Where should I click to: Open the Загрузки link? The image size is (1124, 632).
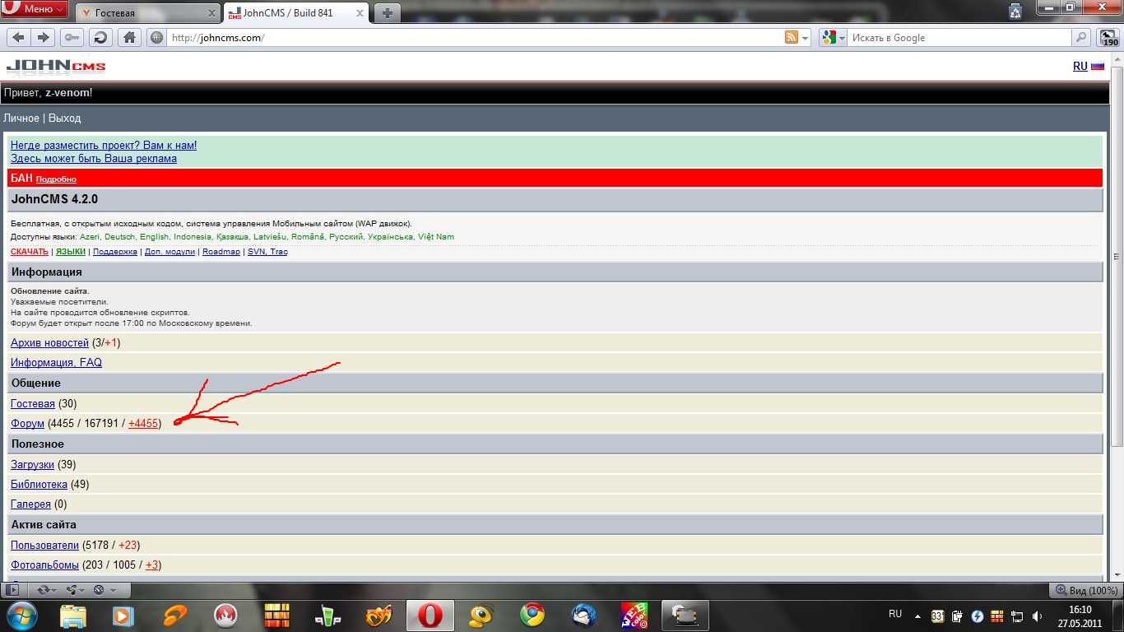click(x=32, y=464)
